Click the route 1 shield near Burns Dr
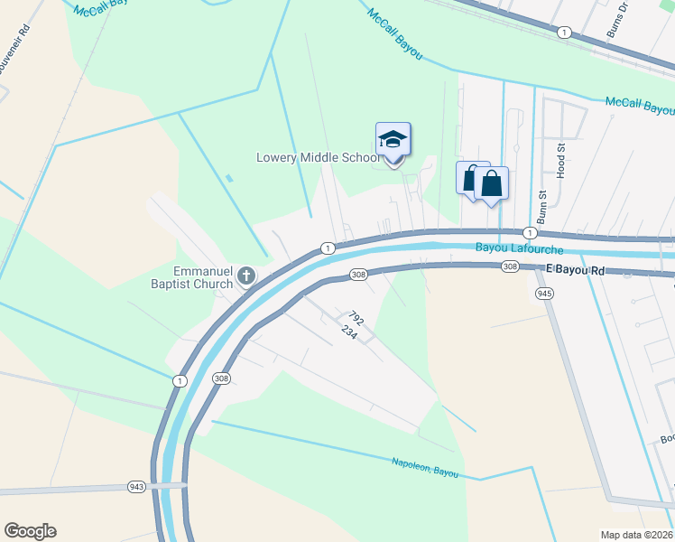 (564, 33)
